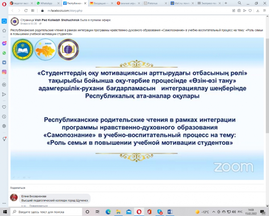Viewport: 269px width, 216px height.
Task: Open History clock in sidebar
Action: point(4,117)
